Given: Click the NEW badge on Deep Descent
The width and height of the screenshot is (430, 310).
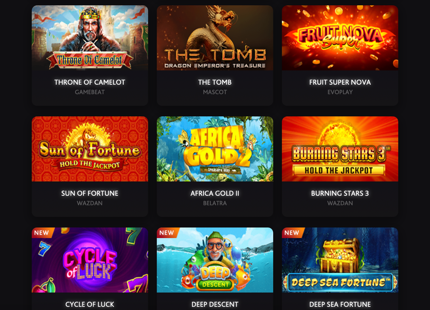Looking at the screenshot, I should coord(167,233).
